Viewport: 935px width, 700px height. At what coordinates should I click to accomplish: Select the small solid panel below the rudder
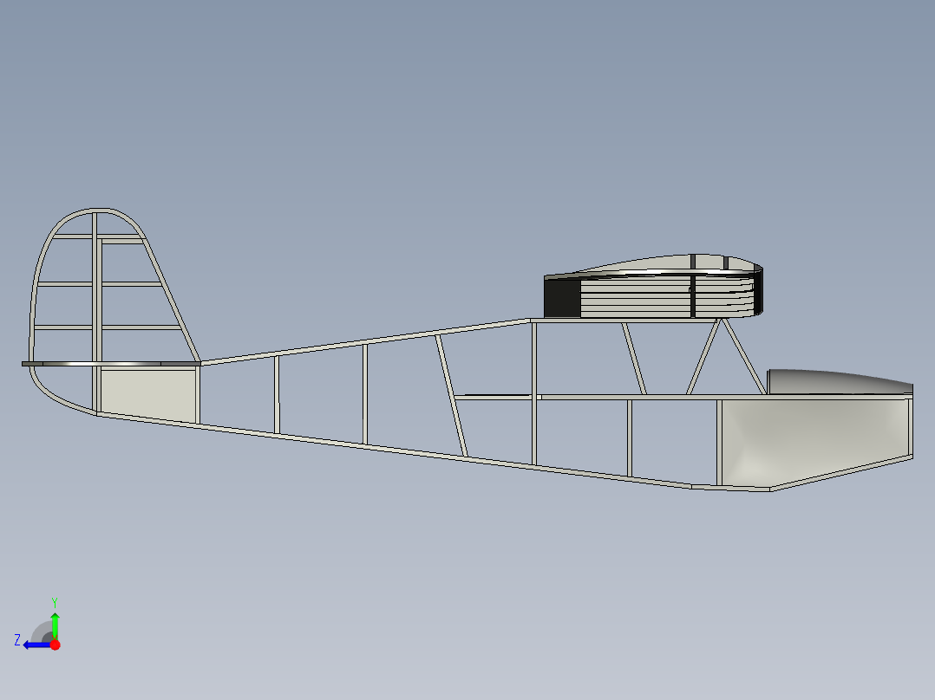[147, 394]
